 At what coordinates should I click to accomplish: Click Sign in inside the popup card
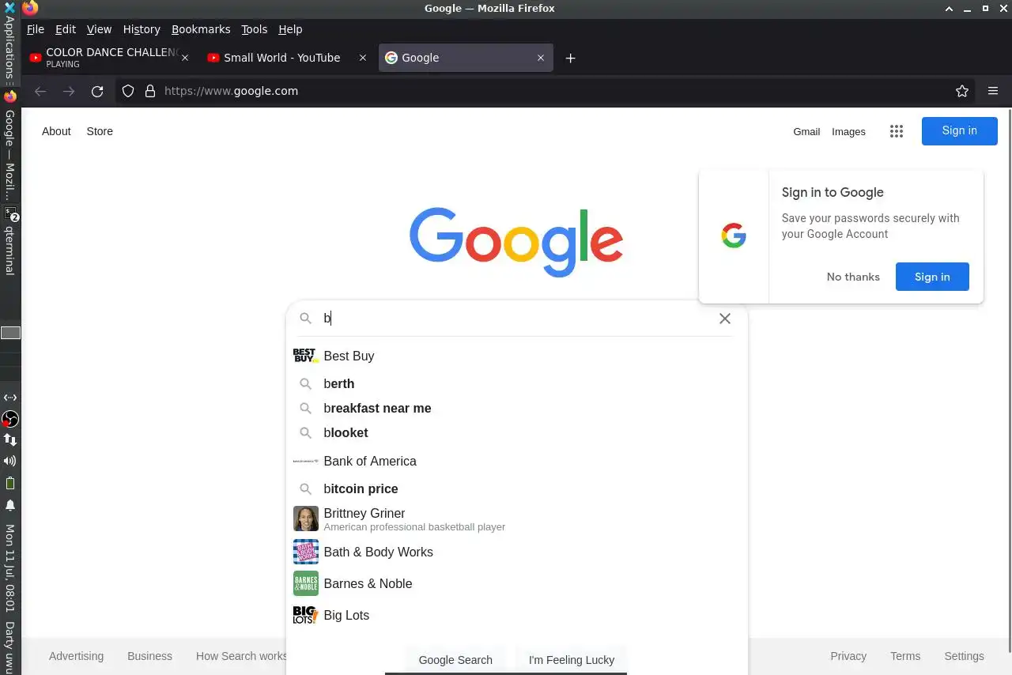932,277
